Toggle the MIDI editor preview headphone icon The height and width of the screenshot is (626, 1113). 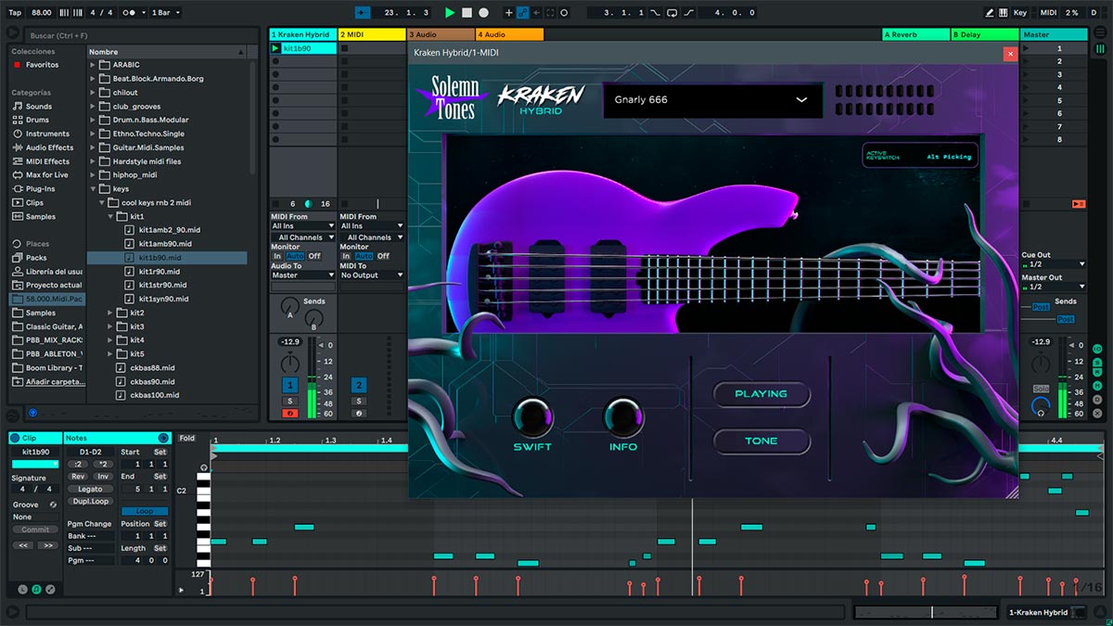204,467
